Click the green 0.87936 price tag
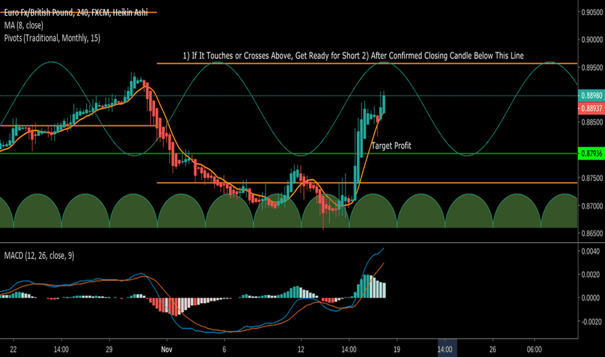 coord(591,153)
